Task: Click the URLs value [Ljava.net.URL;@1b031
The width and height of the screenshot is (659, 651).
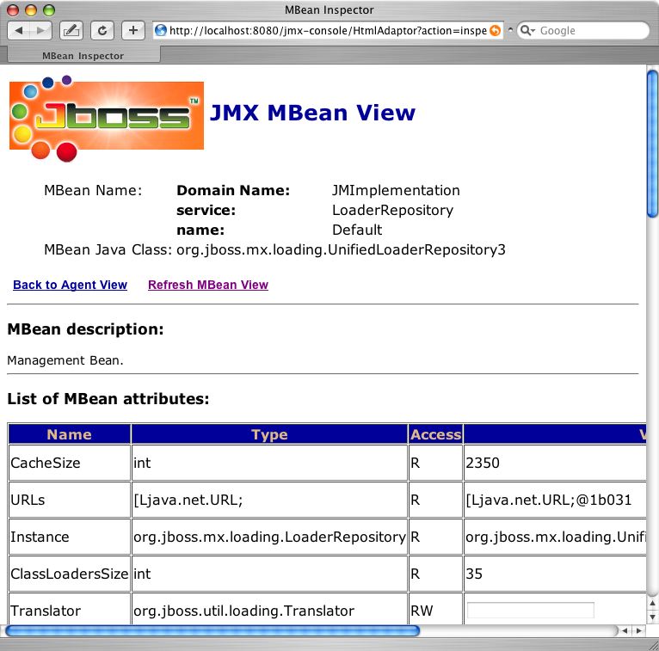Action: point(549,500)
